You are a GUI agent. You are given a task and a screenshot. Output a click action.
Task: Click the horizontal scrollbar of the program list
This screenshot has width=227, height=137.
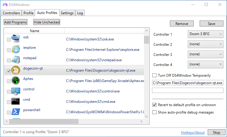coord(74,122)
